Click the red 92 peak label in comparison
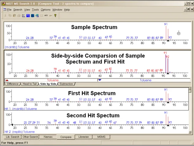194x146 pixels. tap(167, 57)
